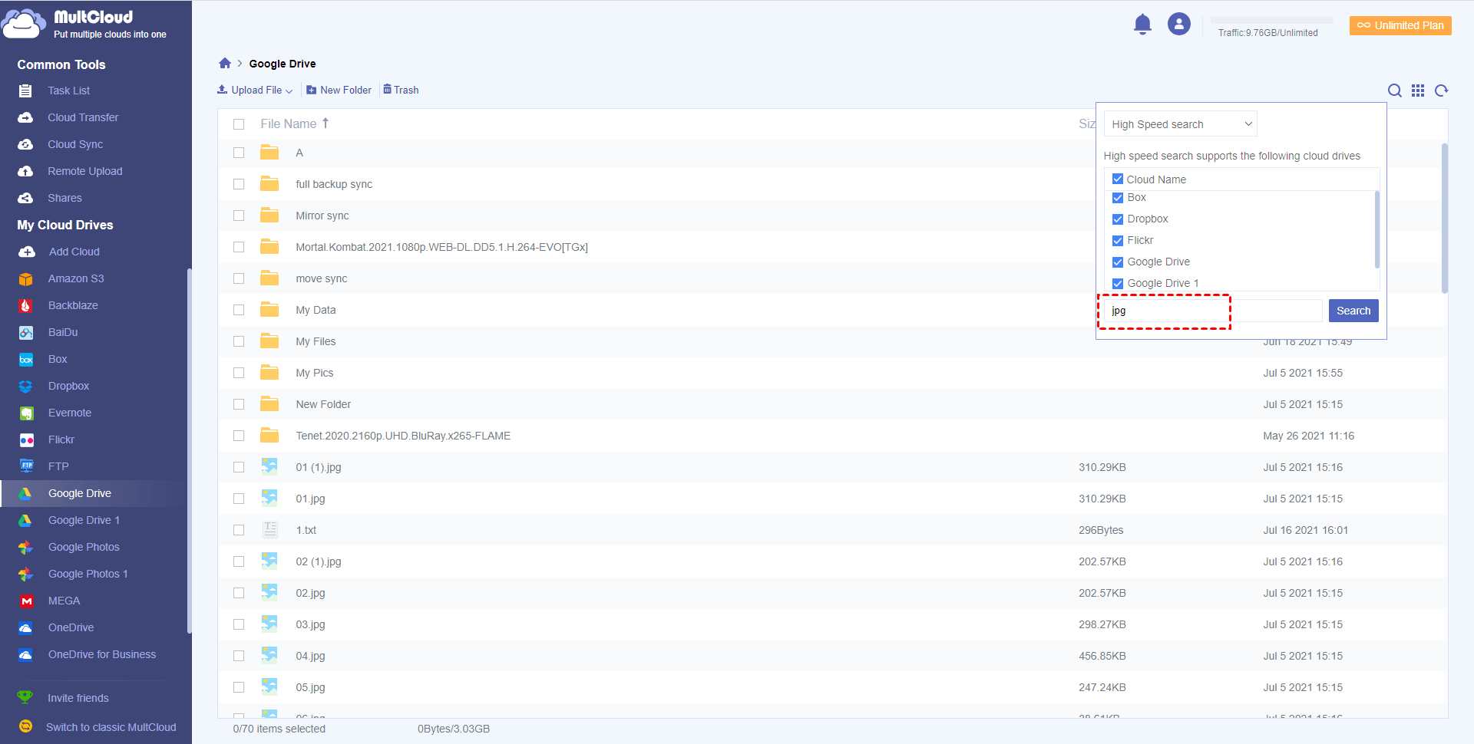Click the file list vertical scrollbar
The image size is (1474, 744).
pos(1445,219)
